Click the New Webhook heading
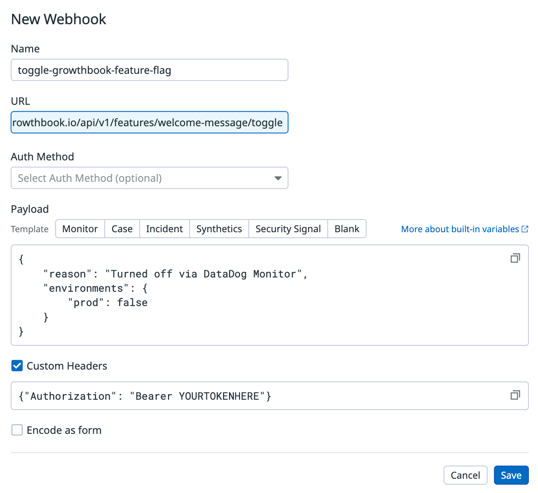Viewport: 538px width, 493px height. tap(59, 19)
